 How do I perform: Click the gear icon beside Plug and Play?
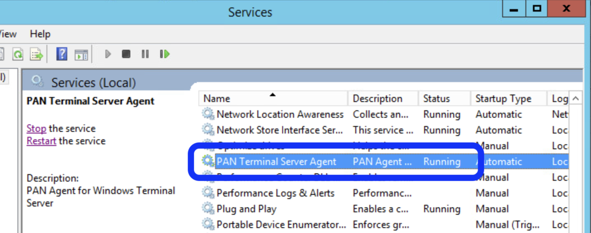pyautogui.click(x=208, y=209)
